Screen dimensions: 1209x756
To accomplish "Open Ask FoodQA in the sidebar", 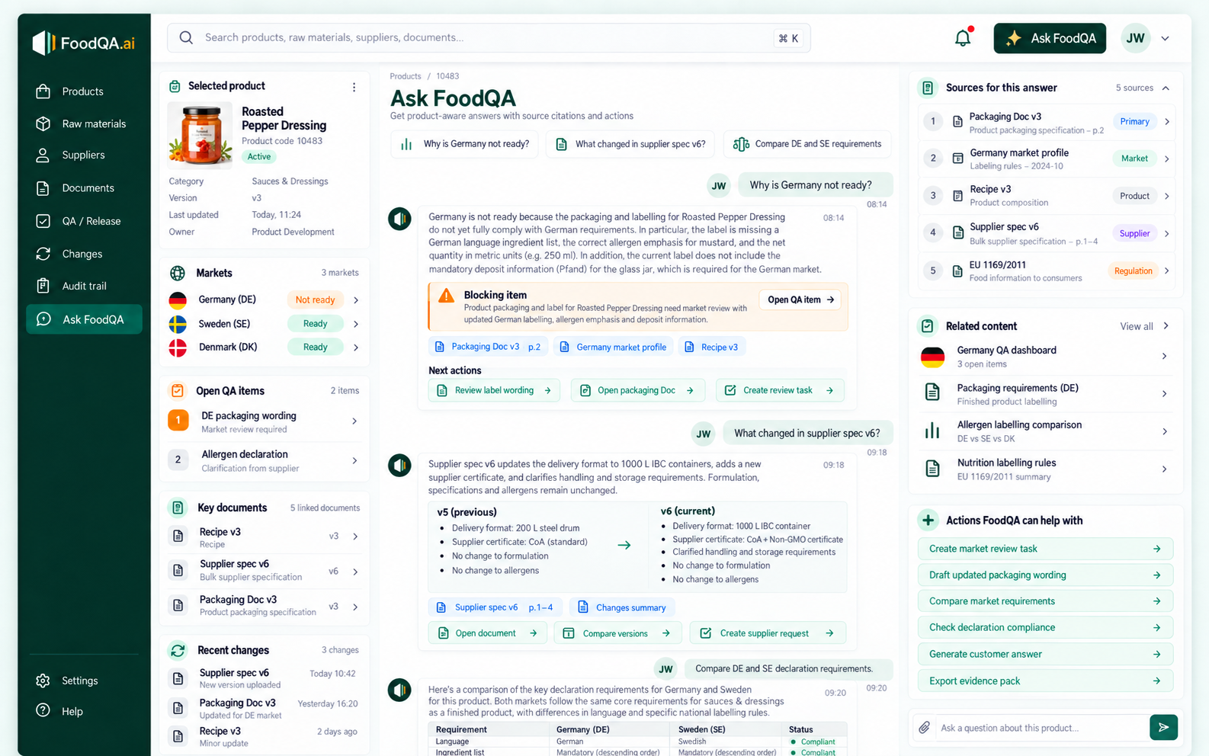I will pos(84,319).
